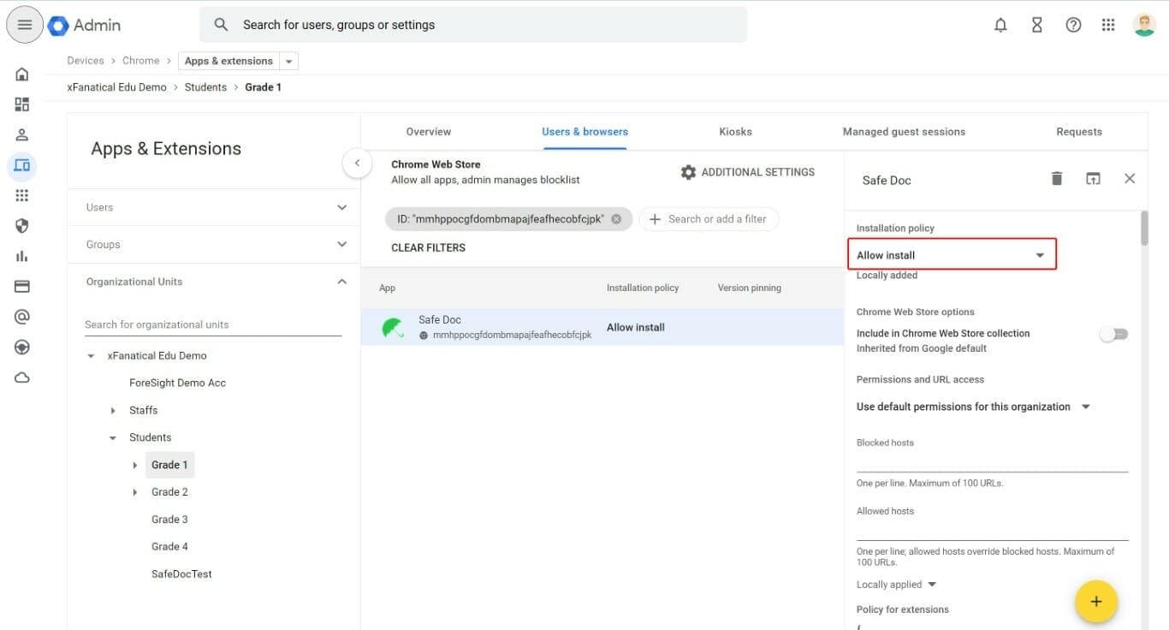Toggle Include in Chrome Web Store collection

pyautogui.click(x=1113, y=334)
